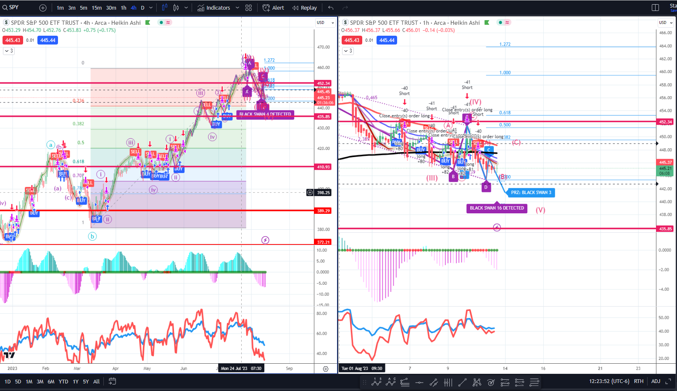Image resolution: width=677 pixels, height=391 pixels.
Task: Select the tenth drawing tool with dotted lines
Action: pos(505,382)
